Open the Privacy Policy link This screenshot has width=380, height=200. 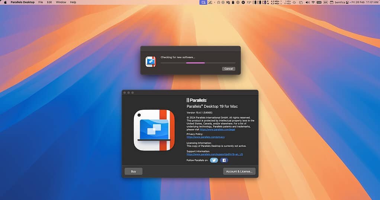[x=206, y=137]
